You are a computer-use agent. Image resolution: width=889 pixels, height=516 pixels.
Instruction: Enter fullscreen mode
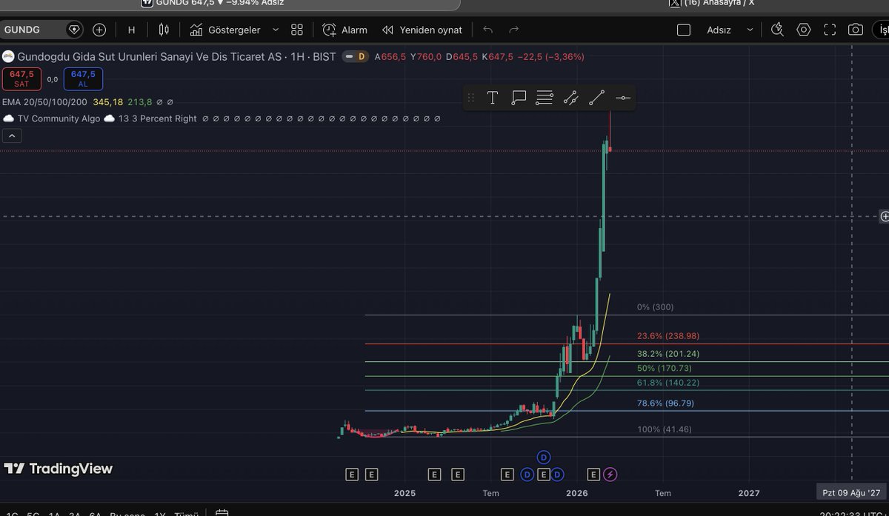pyautogui.click(x=830, y=30)
